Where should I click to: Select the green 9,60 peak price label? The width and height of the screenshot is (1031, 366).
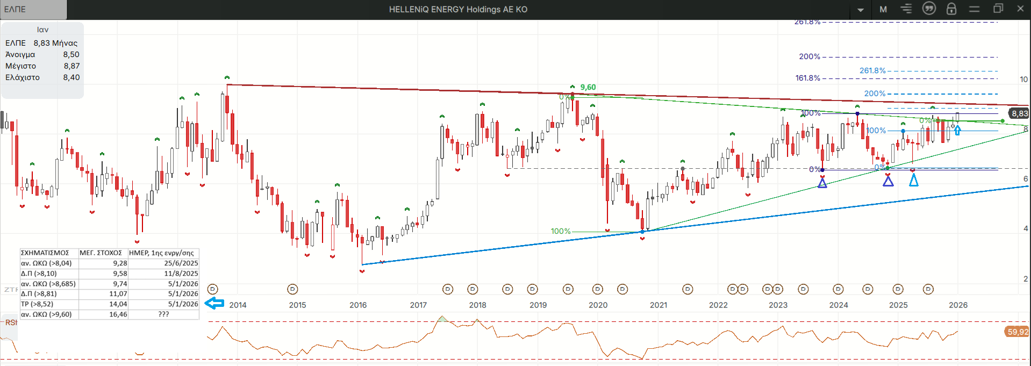coord(588,87)
